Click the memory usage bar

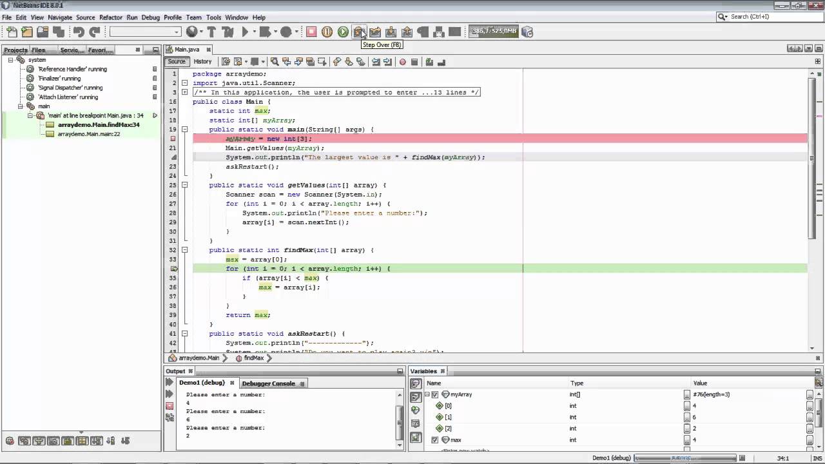[x=494, y=32]
